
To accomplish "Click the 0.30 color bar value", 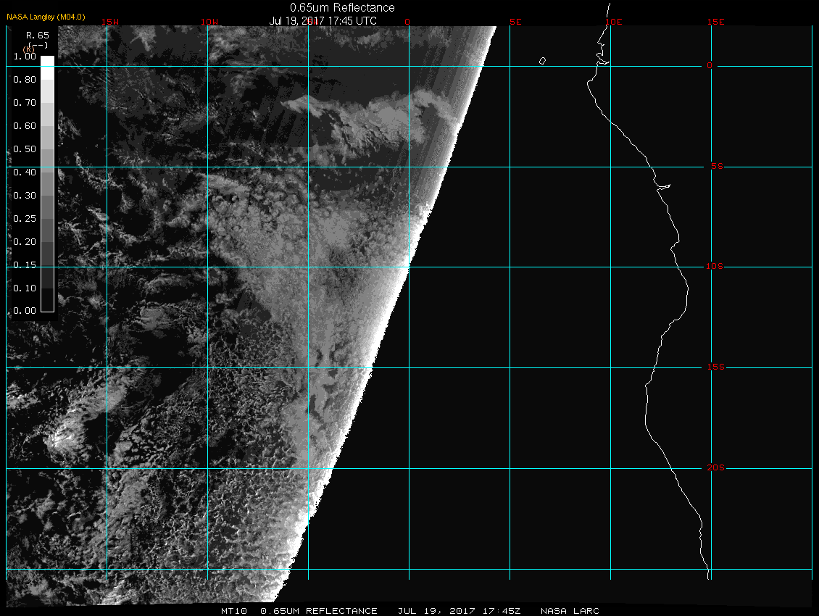I will [25, 196].
